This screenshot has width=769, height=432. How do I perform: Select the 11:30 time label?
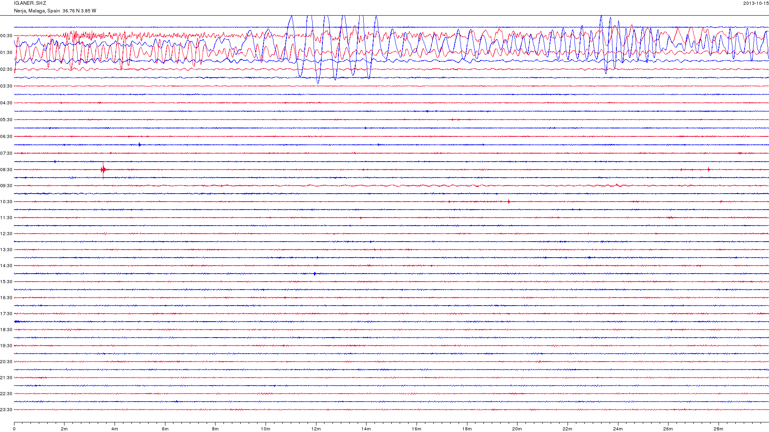pyautogui.click(x=6, y=218)
